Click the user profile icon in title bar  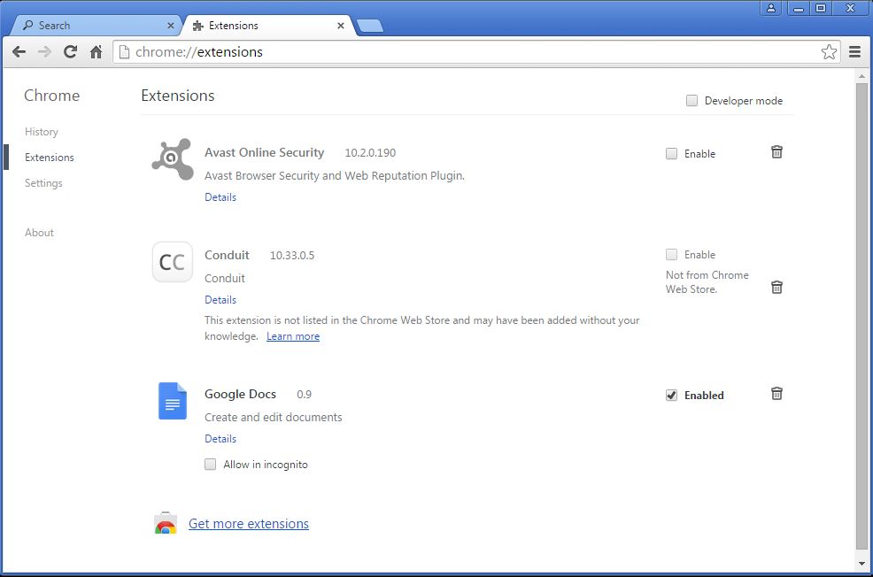coord(771,8)
